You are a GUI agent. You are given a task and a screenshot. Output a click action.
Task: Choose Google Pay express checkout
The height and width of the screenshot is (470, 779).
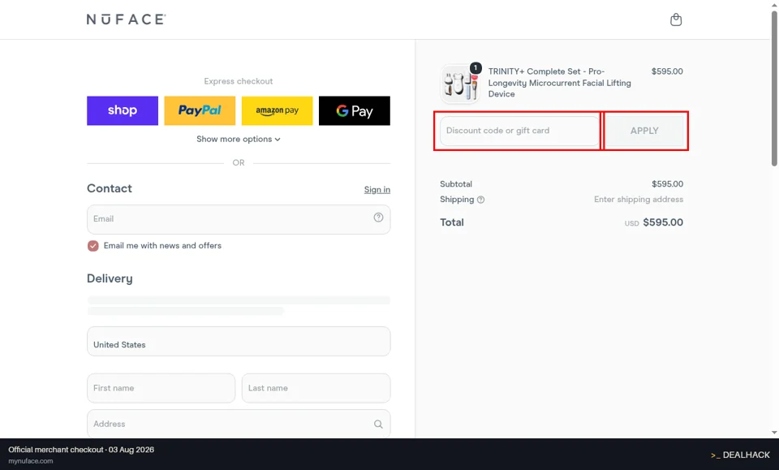tap(355, 110)
